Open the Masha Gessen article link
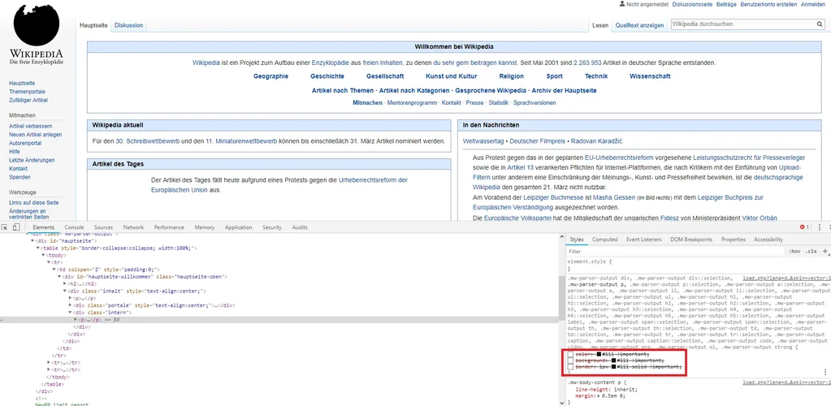This screenshot has width=831, height=406. click(x=612, y=197)
